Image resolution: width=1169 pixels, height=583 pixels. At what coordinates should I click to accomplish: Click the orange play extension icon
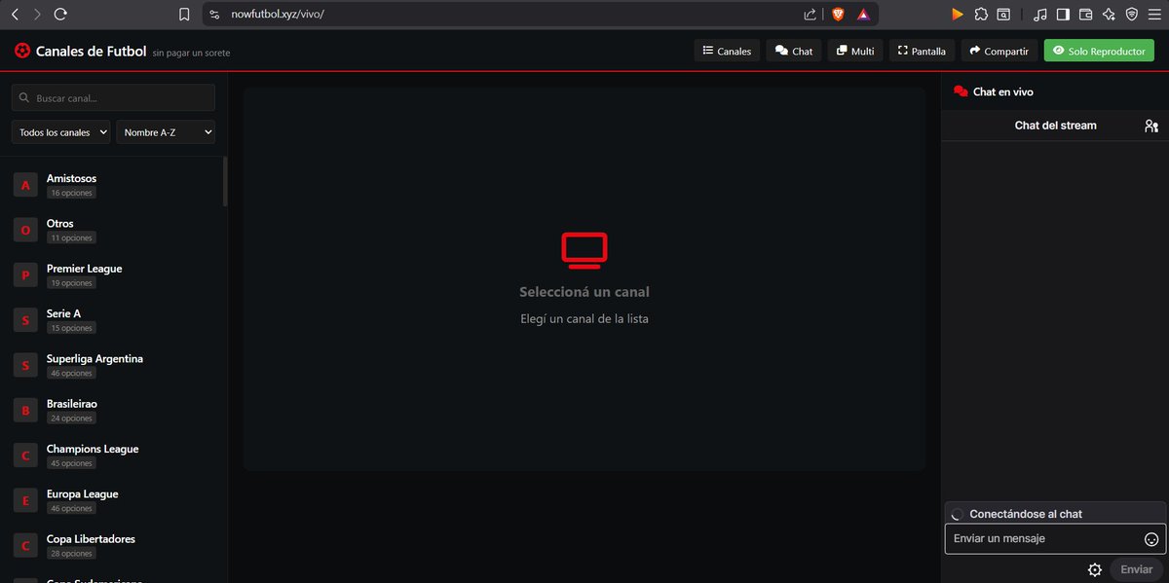pyautogui.click(x=958, y=15)
